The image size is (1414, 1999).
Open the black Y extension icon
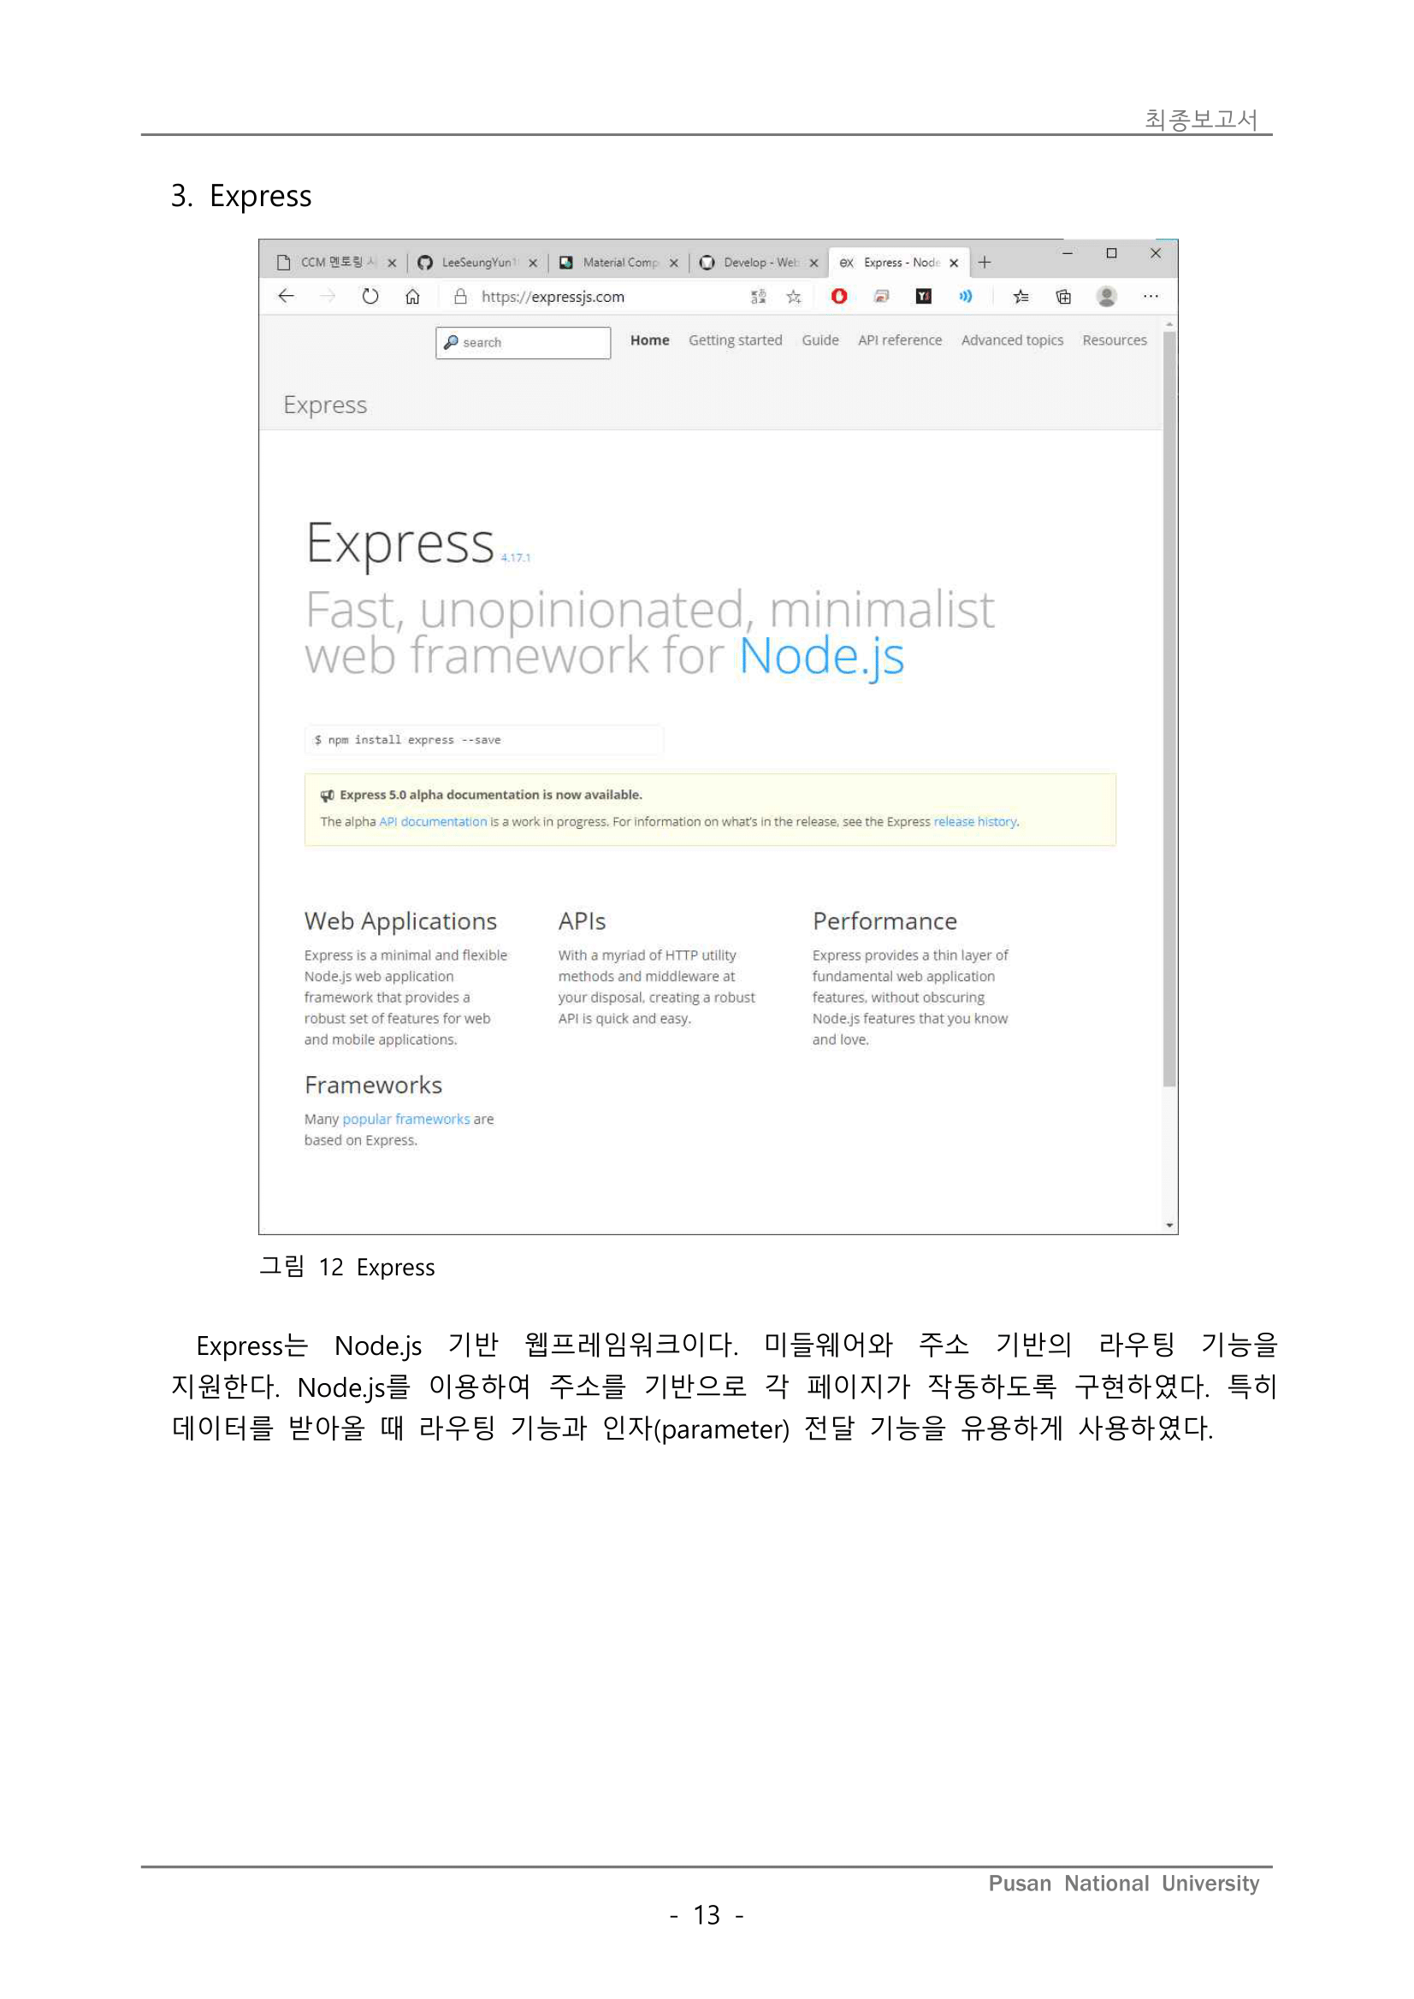(924, 296)
